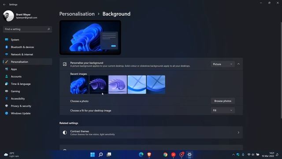This screenshot has height=159, width=282.
Task: Open the Picture background type dropdown
Action: (223, 64)
